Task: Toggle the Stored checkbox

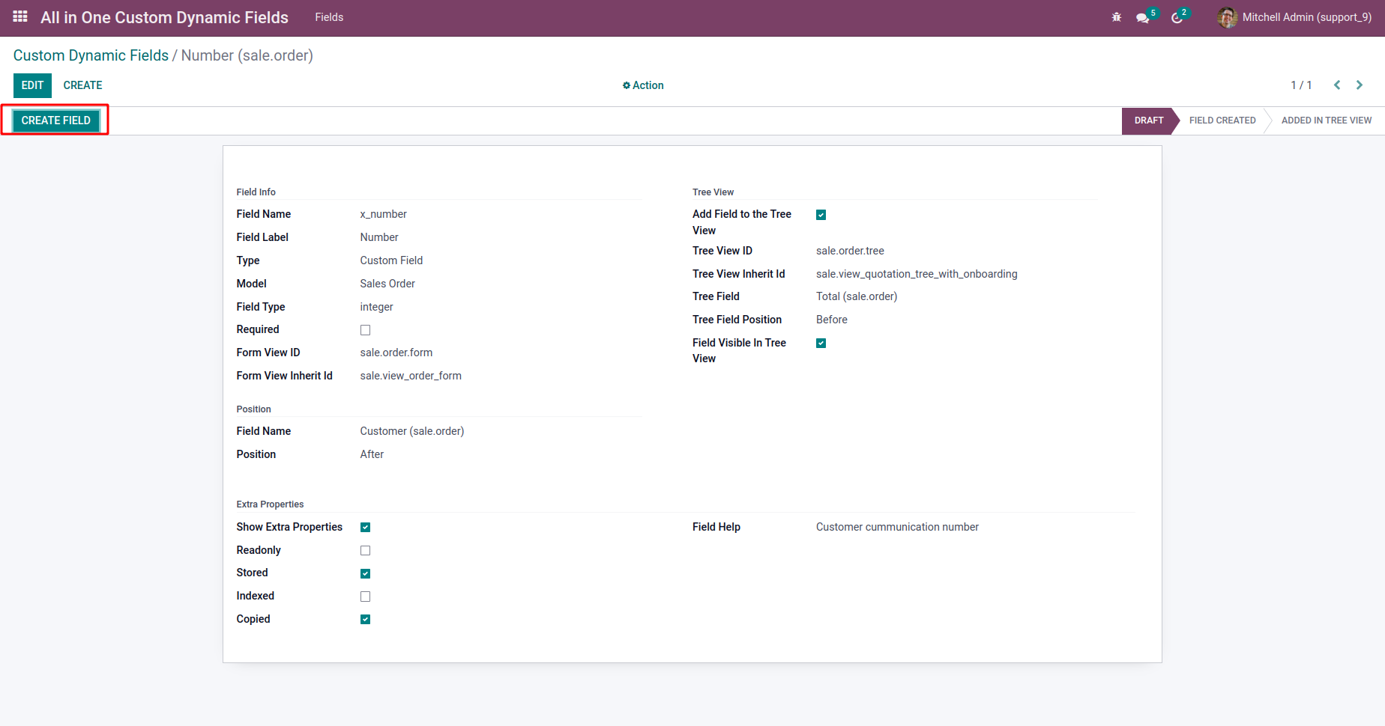Action: tap(366, 574)
